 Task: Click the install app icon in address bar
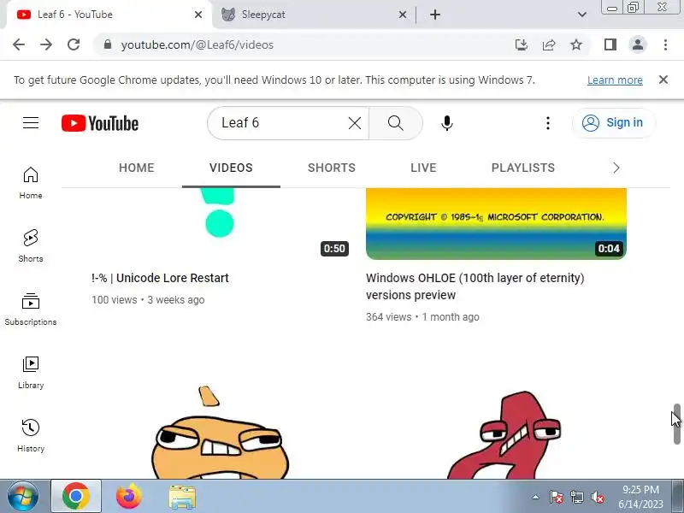[522, 44]
